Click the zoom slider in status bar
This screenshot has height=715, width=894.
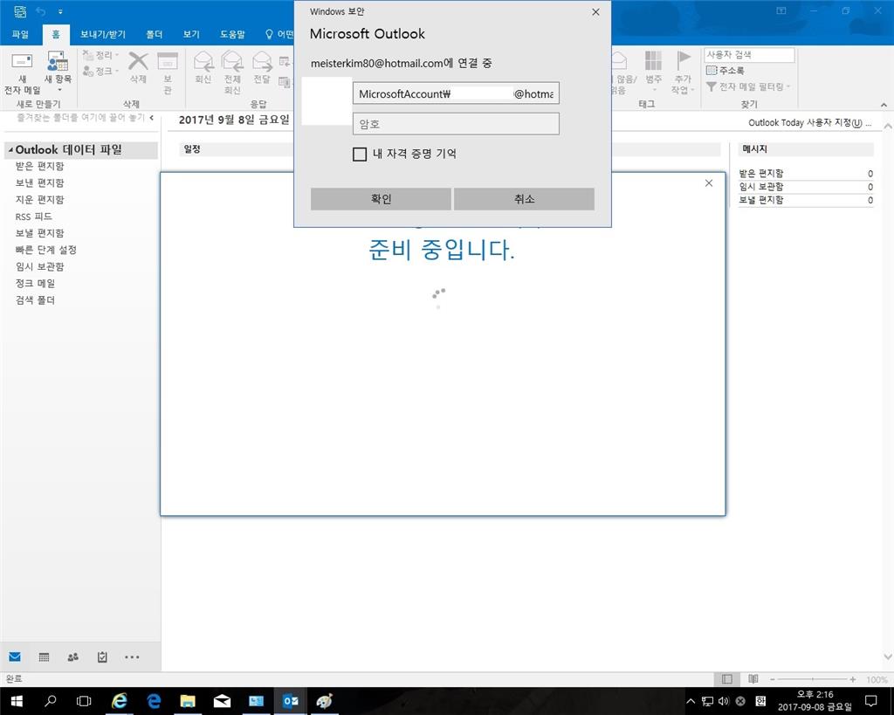812,679
